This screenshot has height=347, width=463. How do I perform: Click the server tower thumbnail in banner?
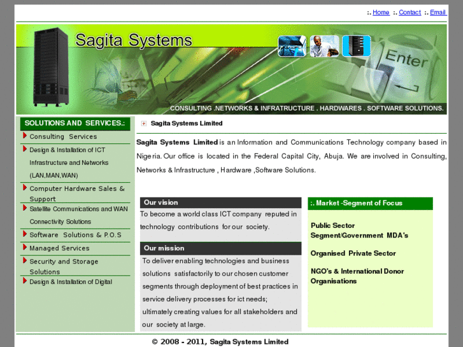pyautogui.click(x=357, y=46)
